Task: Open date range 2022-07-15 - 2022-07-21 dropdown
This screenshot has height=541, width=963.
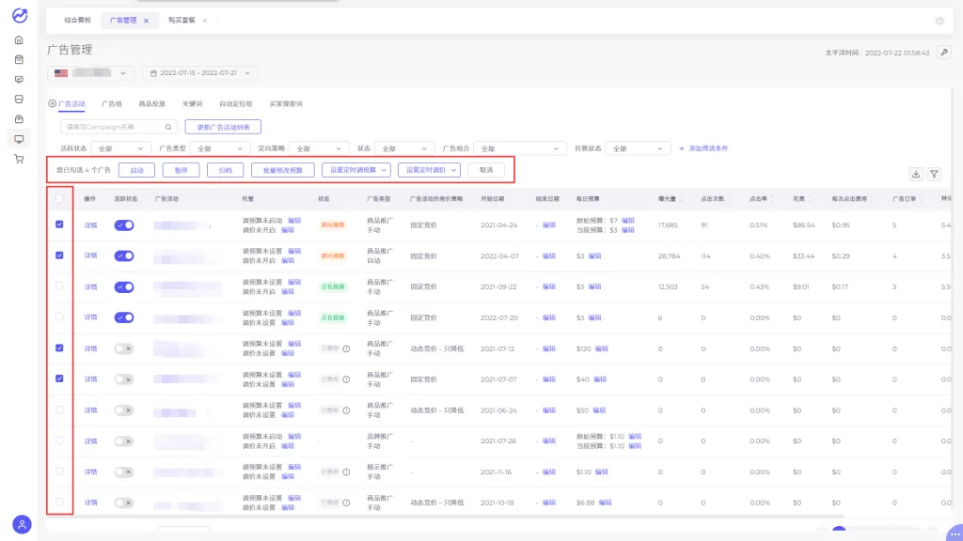Action: pos(200,73)
